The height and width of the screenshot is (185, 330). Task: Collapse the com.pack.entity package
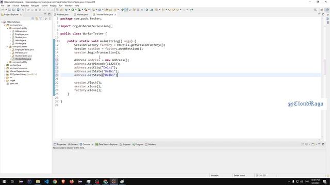[x=8, y=28]
